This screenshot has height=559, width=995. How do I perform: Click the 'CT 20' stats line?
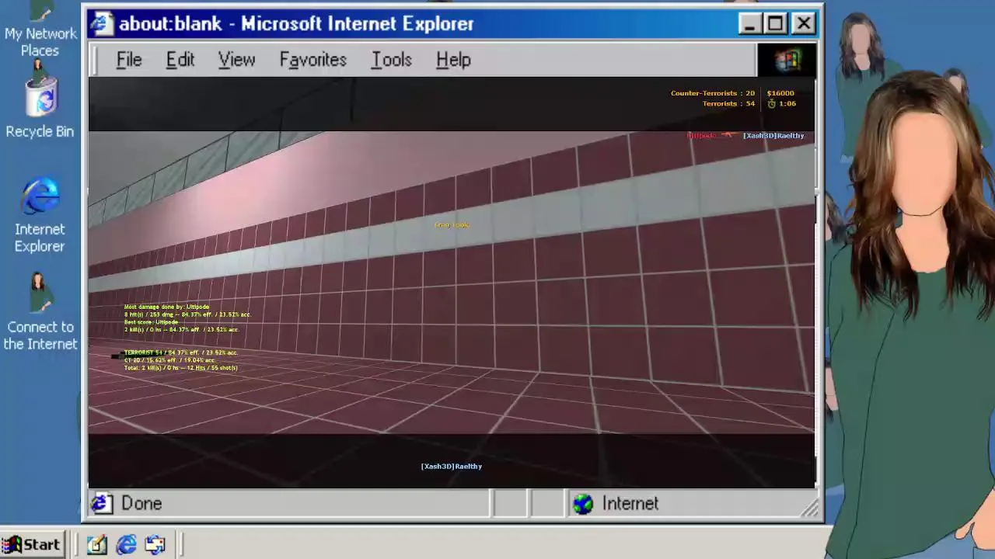pyautogui.click(x=169, y=360)
